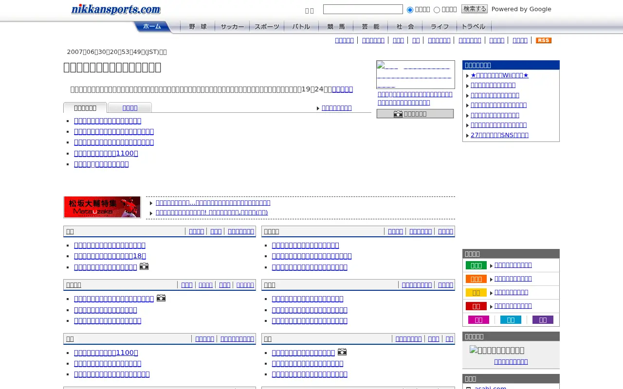
Task: Switch to the second inactive headlines tab
Action: tap(130, 108)
